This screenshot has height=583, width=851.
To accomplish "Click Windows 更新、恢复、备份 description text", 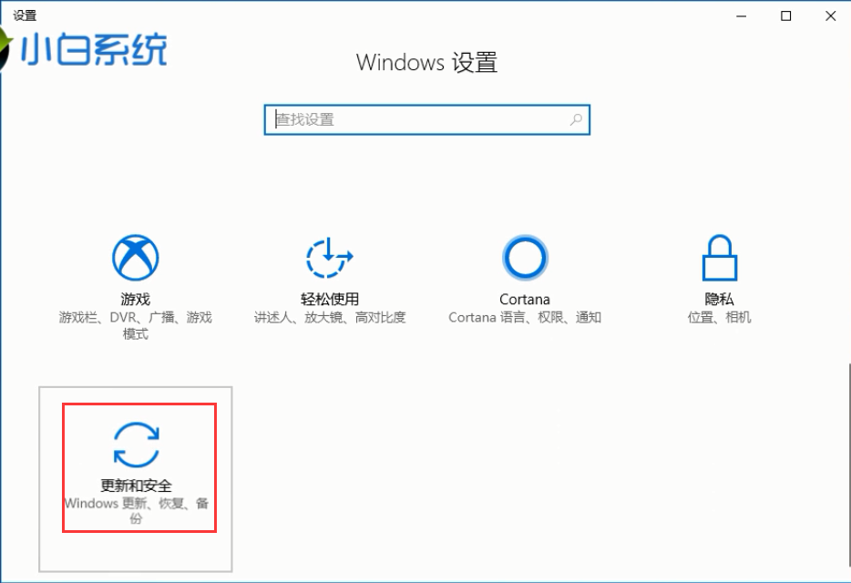I will pos(137,511).
